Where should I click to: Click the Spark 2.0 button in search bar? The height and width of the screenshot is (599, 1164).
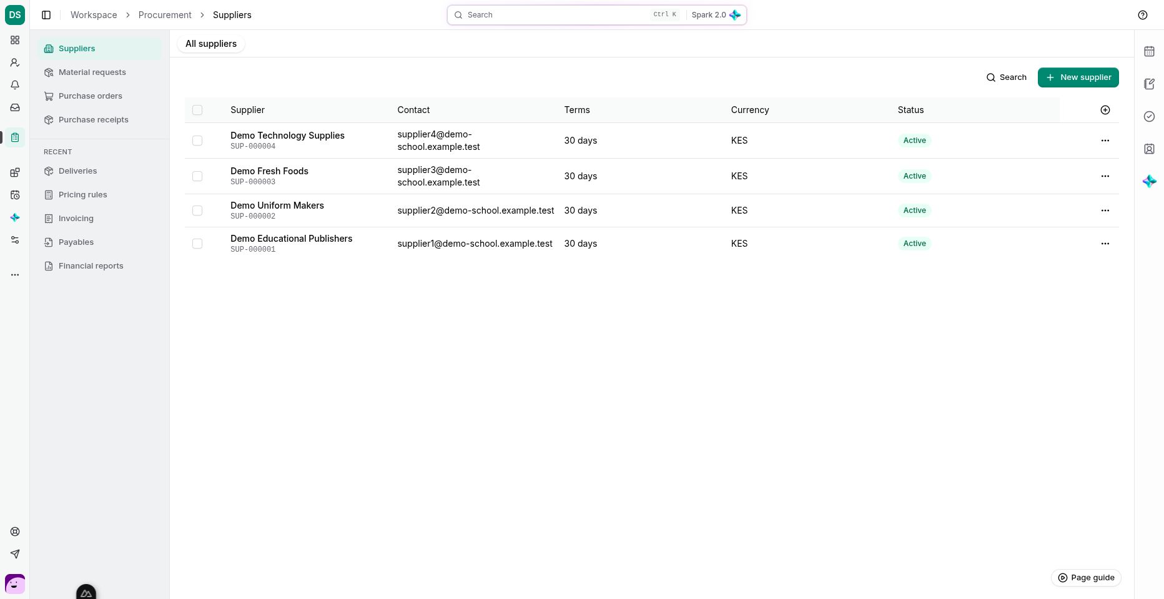716,15
